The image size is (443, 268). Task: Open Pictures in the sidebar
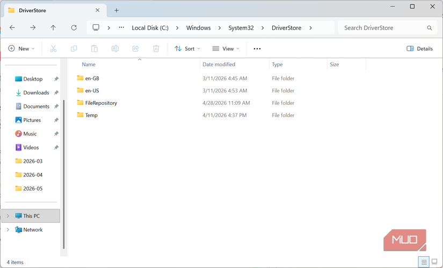click(x=32, y=120)
